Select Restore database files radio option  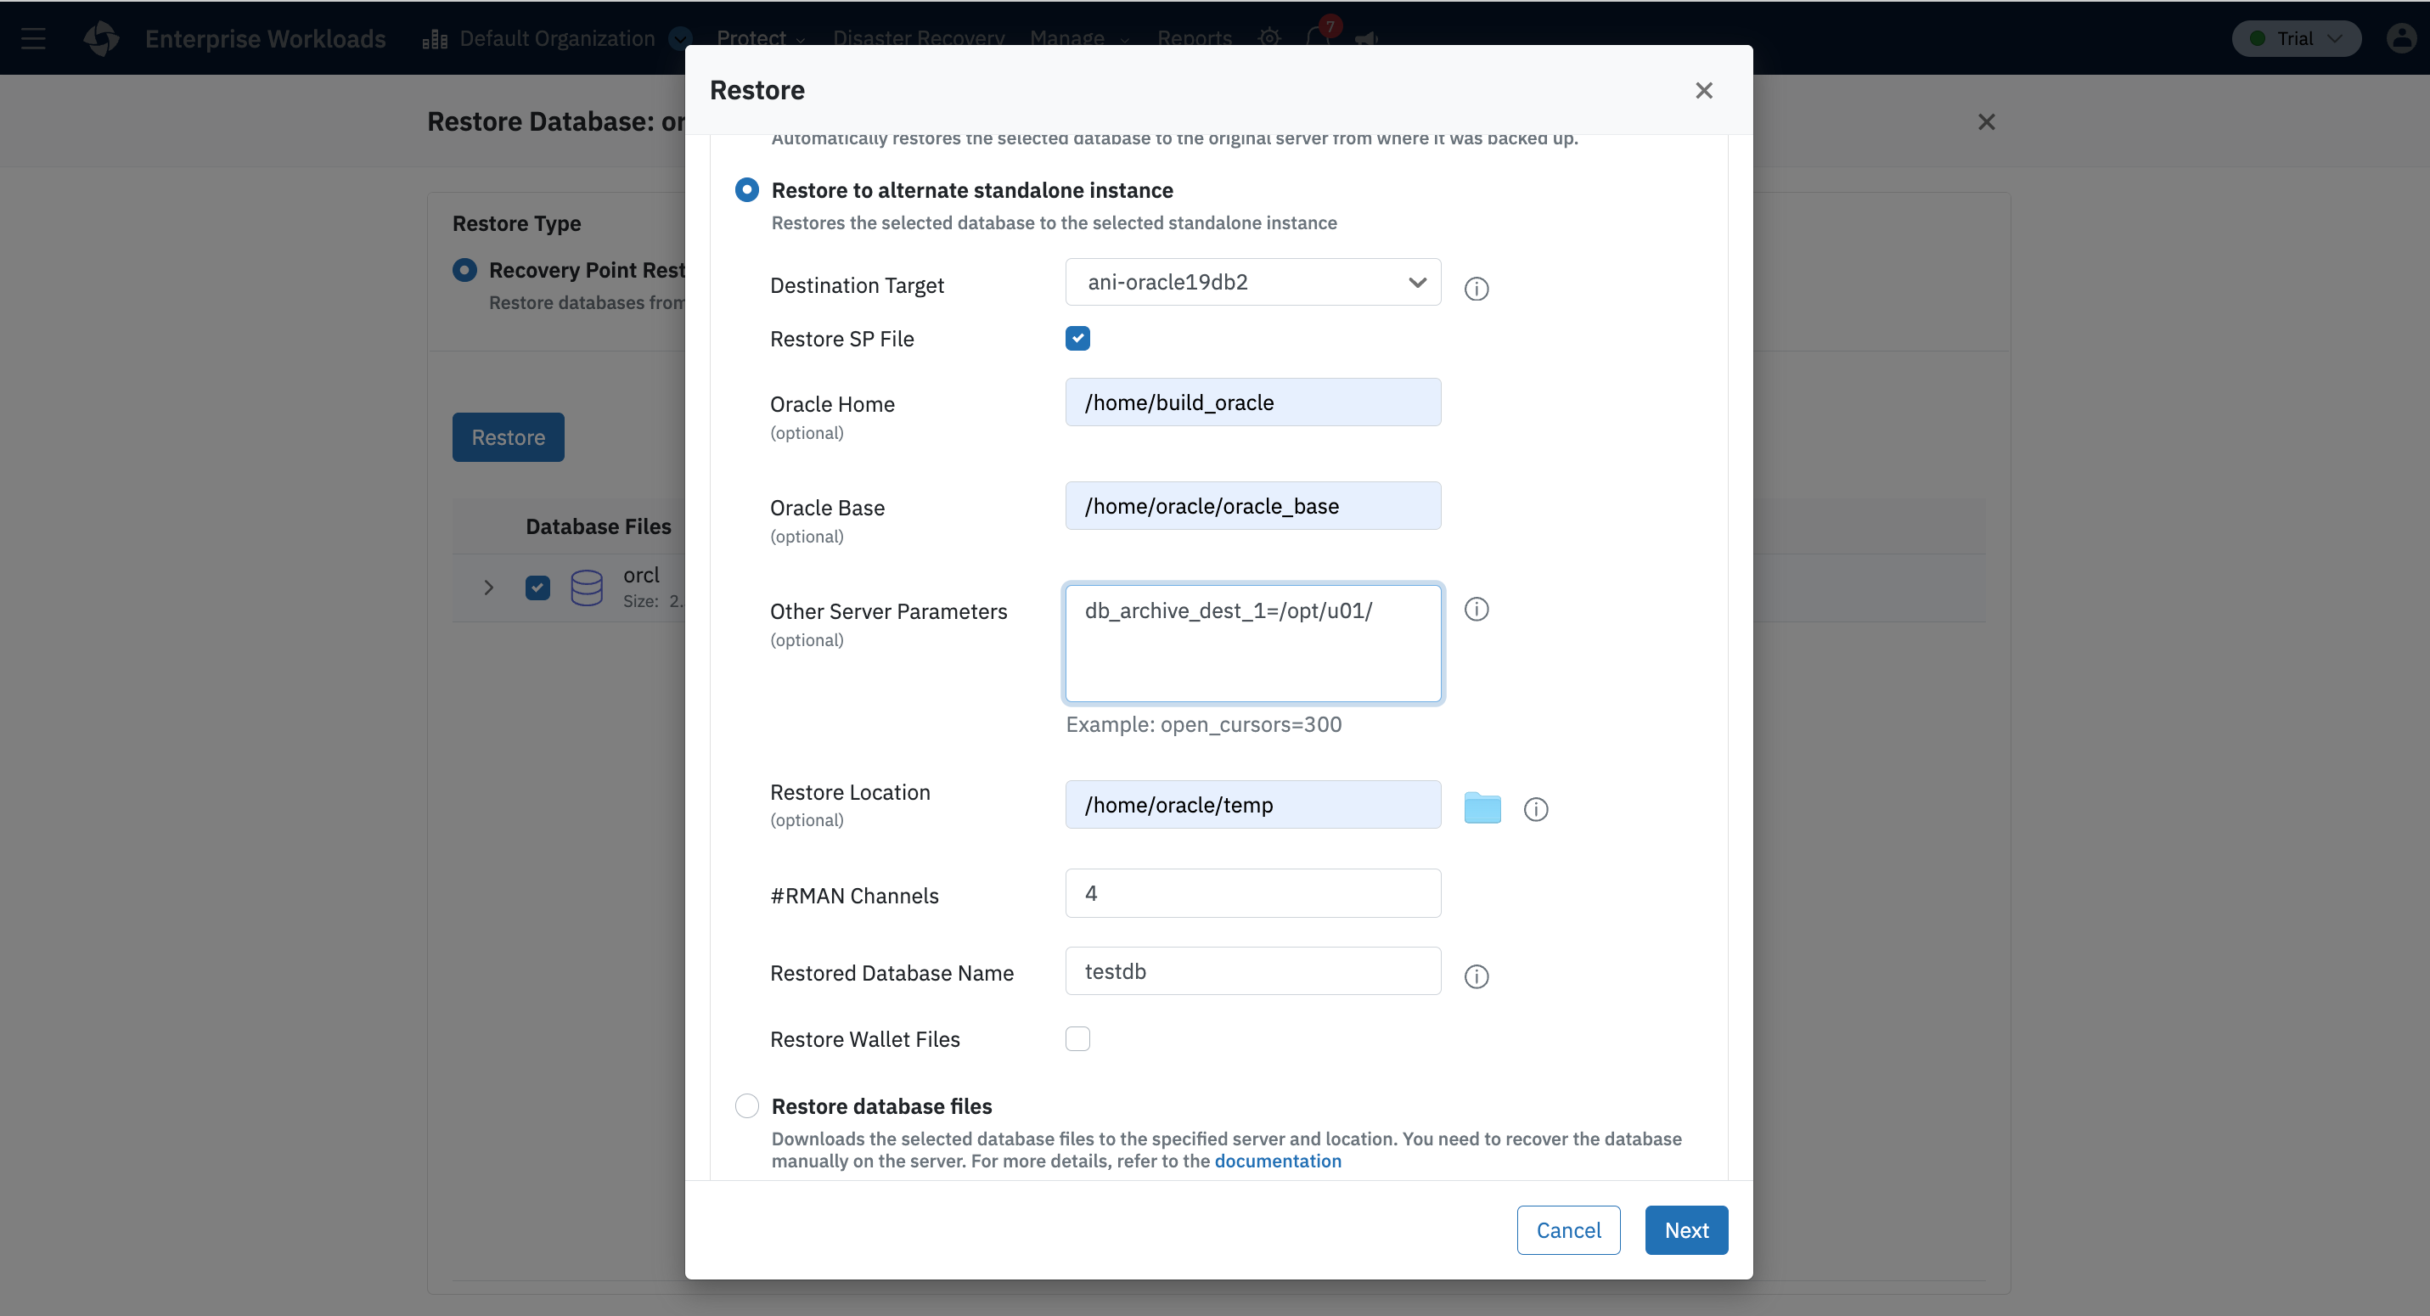(747, 1105)
